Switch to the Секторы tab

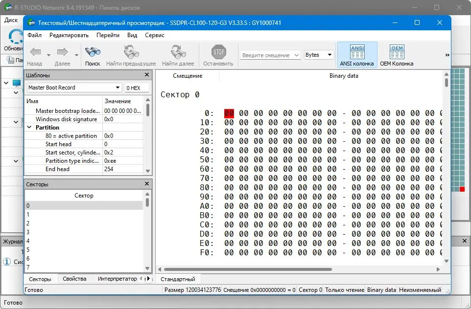[x=40, y=279]
